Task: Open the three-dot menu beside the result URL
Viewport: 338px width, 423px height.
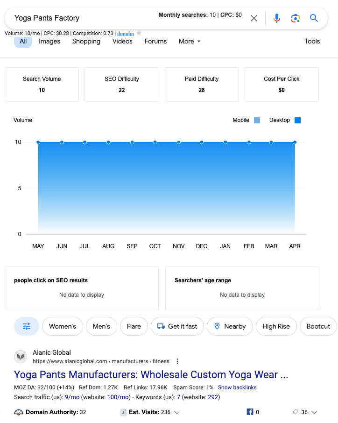Action: click(x=177, y=361)
